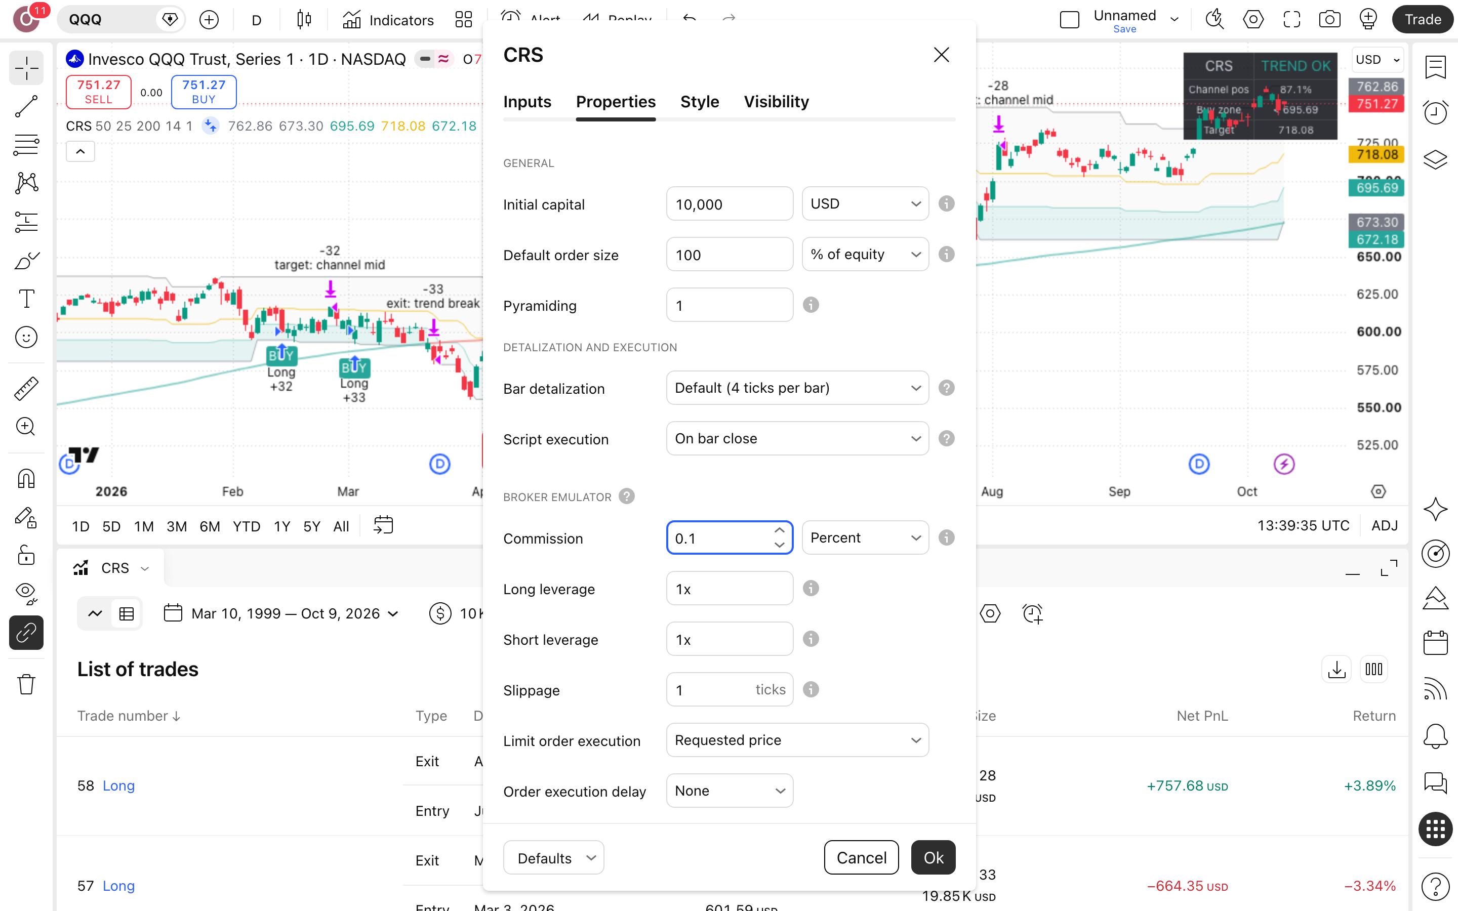This screenshot has width=1458, height=911.
Task: Click the Initial capital input field
Action: tap(730, 204)
